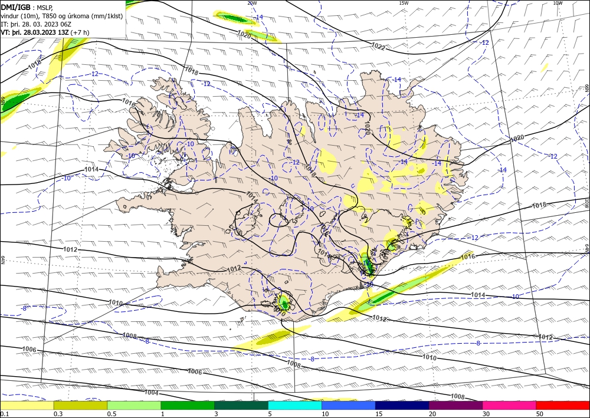Click the light green 0.5 legend swatch
The height and width of the screenshot is (418, 590).
click(x=134, y=406)
